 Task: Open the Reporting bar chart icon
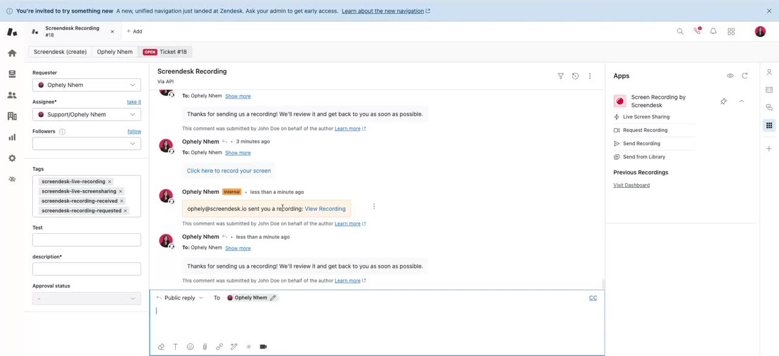tap(12, 137)
